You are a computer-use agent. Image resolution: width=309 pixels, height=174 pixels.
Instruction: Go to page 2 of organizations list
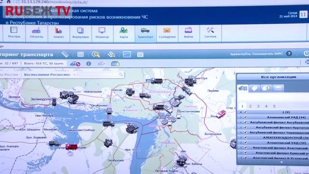250,106
